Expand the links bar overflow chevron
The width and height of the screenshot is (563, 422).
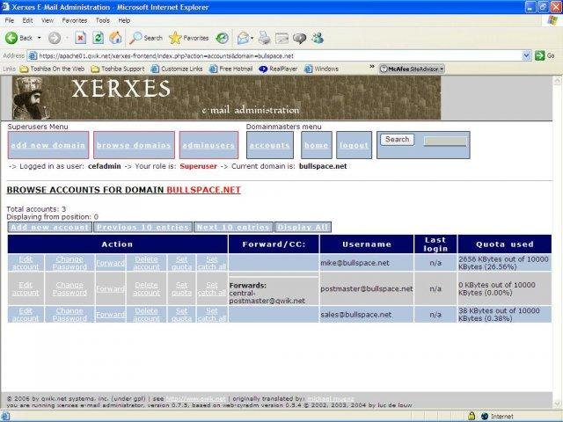coord(372,67)
